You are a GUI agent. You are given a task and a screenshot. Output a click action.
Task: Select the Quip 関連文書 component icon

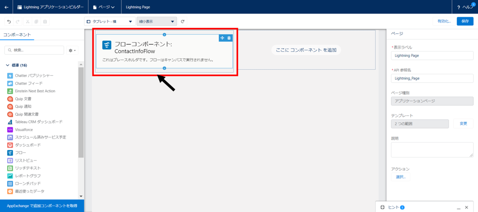point(10,114)
